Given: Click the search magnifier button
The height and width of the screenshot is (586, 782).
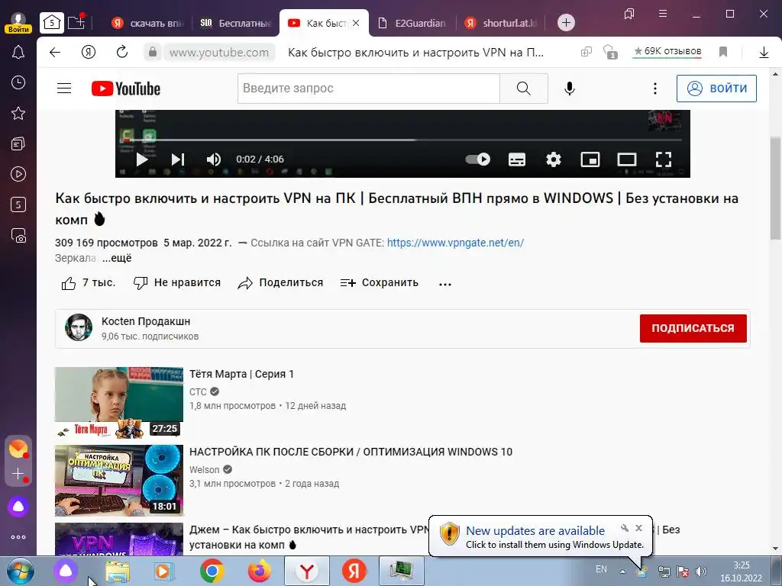Looking at the screenshot, I should point(523,89).
